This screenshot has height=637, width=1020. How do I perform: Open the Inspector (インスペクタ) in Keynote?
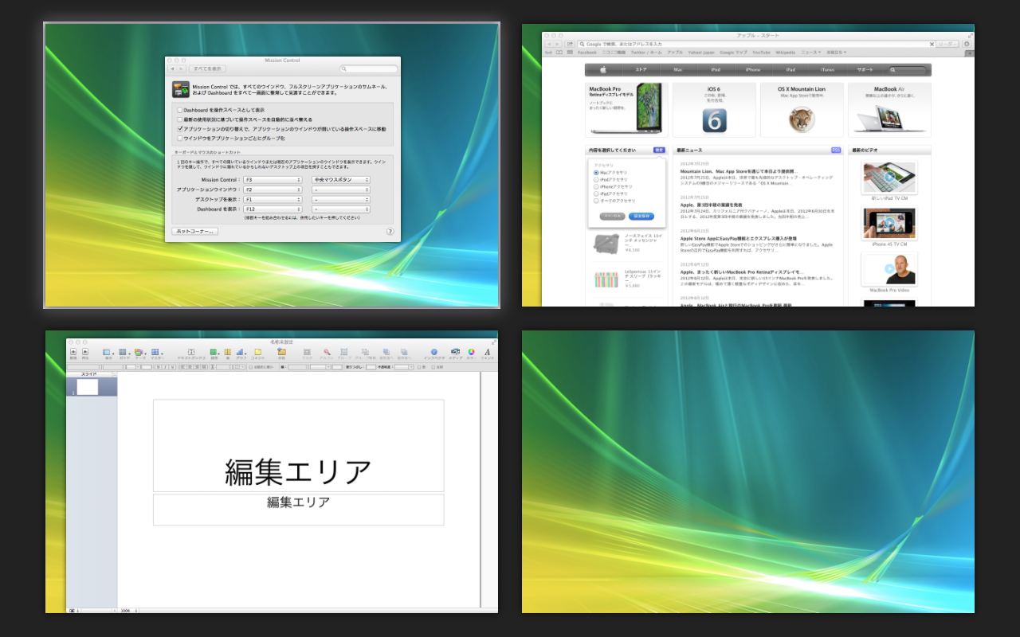click(434, 351)
